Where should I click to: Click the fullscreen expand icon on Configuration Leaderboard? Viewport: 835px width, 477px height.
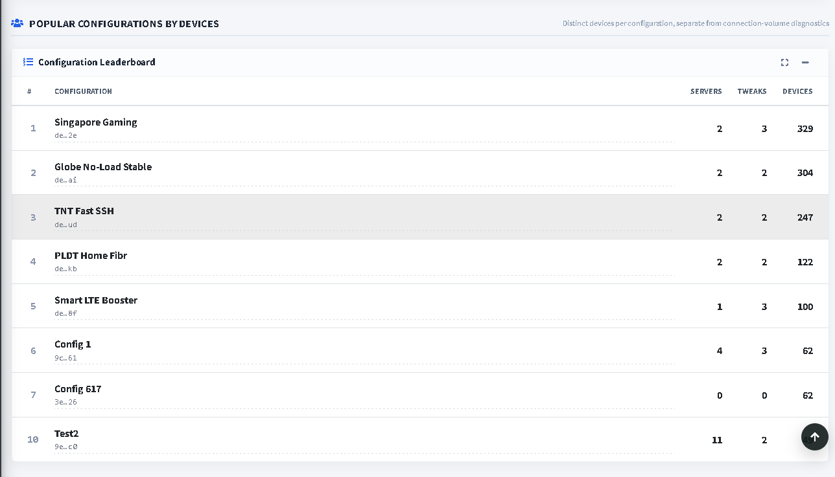click(x=784, y=62)
